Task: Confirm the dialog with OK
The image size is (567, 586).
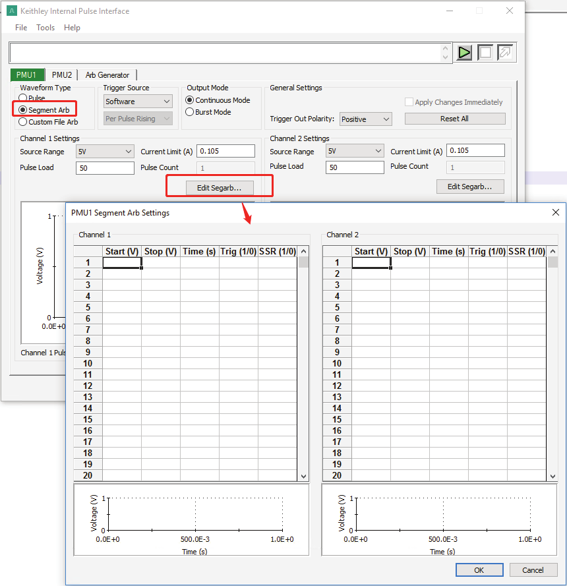Action: click(x=479, y=570)
